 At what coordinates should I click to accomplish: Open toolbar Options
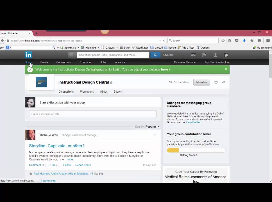point(203,47)
